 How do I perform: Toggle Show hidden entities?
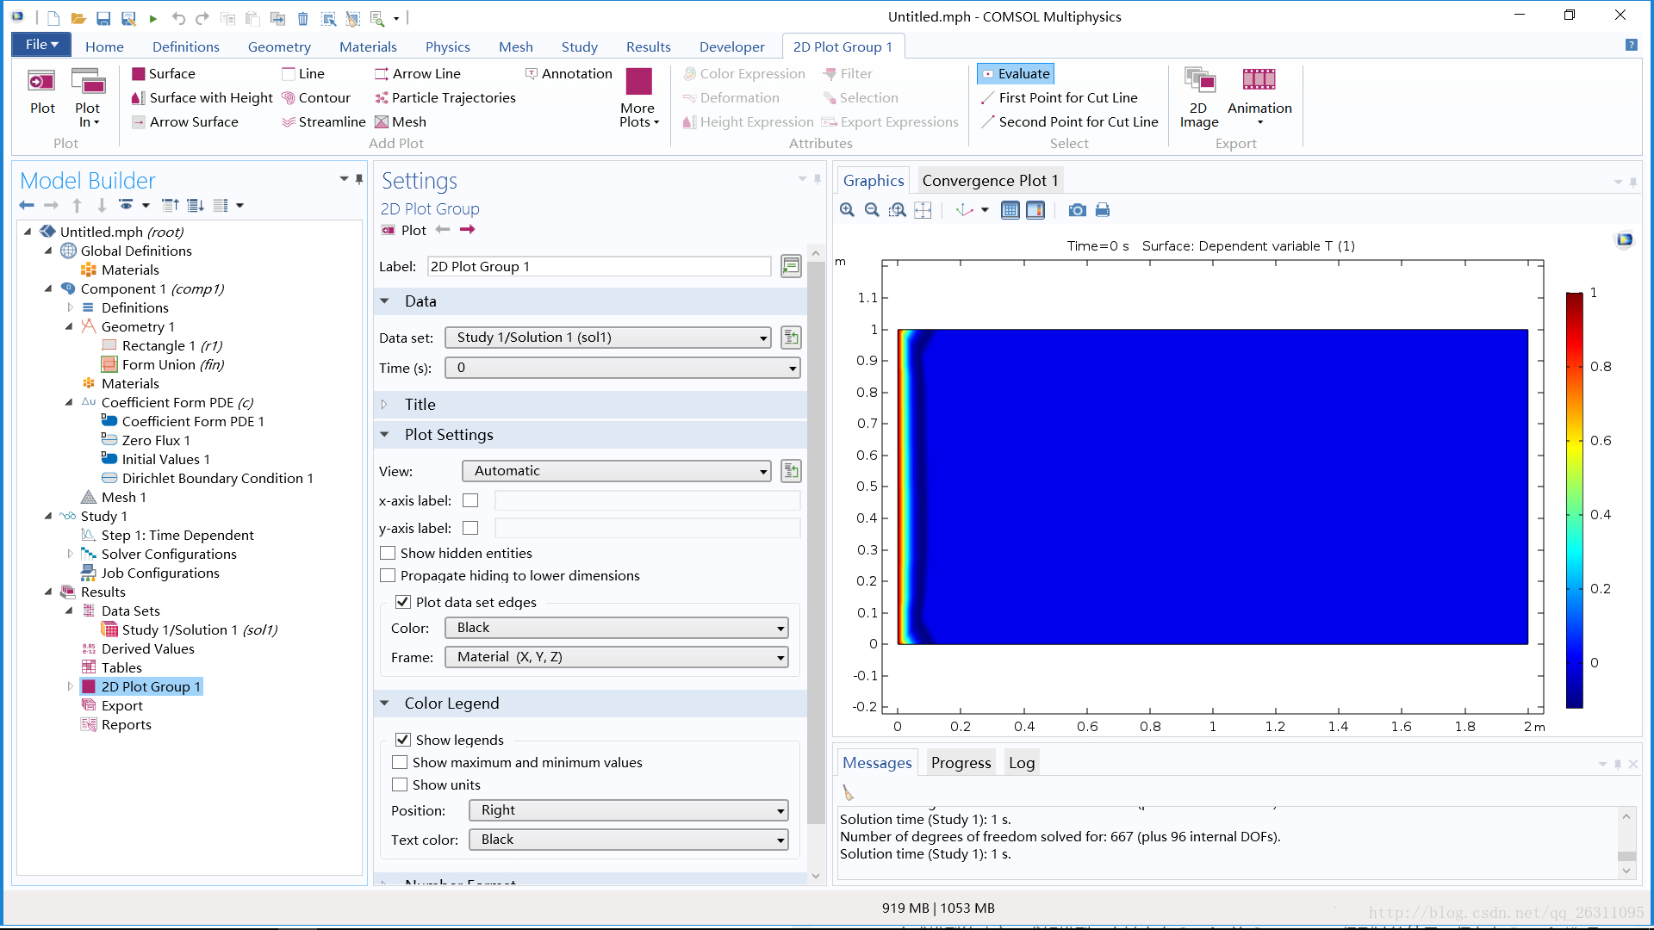(x=388, y=553)
